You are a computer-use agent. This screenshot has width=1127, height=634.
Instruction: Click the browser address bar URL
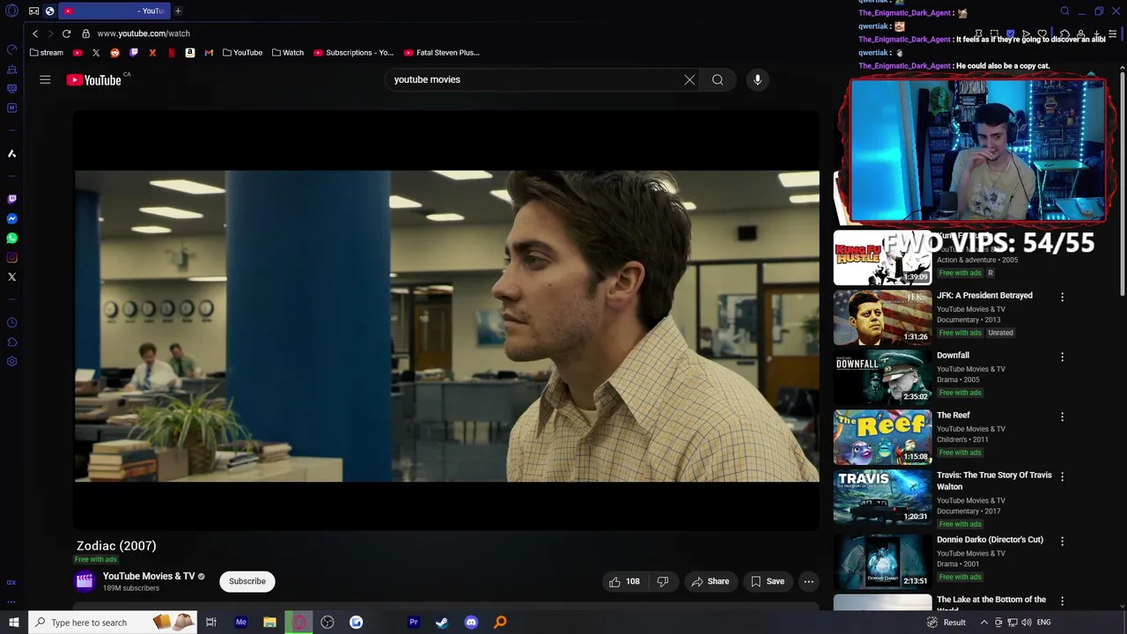point(144,33)
